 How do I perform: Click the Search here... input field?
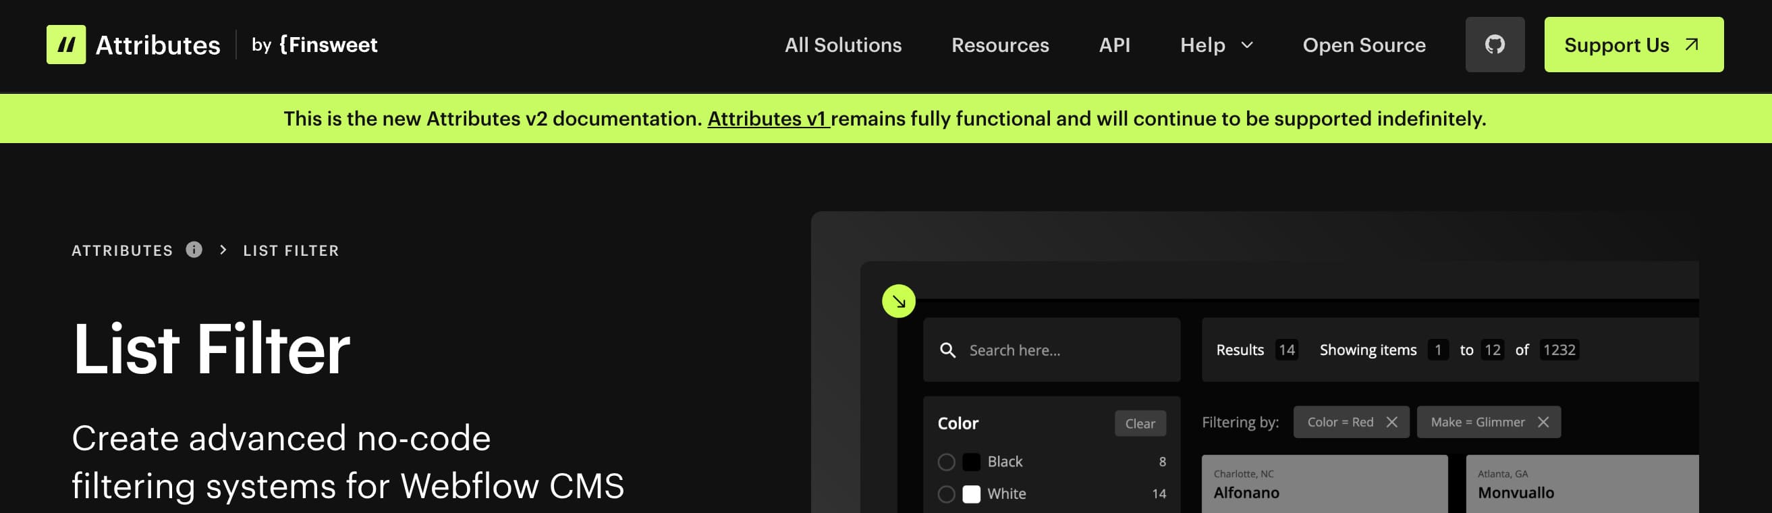(1051, 350)
